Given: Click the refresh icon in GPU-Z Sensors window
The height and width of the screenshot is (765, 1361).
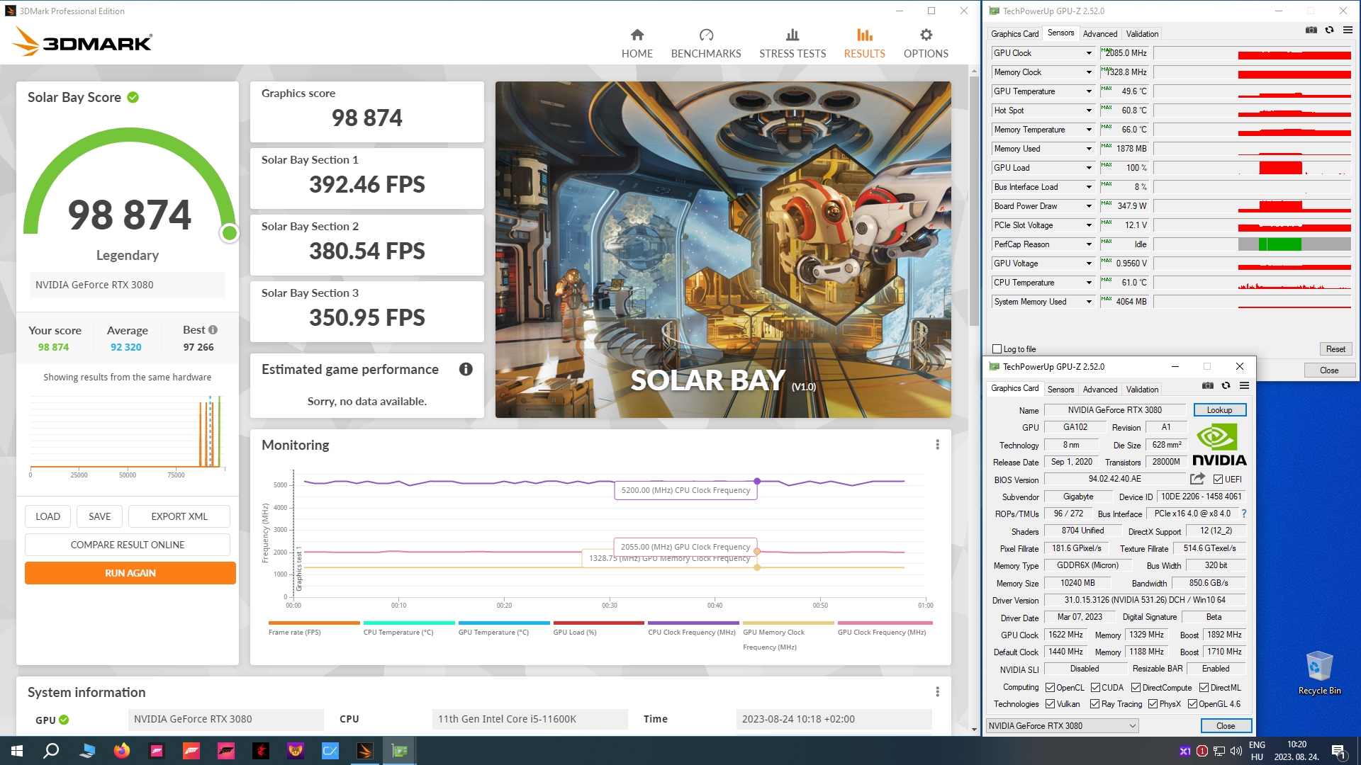Looking at the screenshot, I should point(1329,30).
